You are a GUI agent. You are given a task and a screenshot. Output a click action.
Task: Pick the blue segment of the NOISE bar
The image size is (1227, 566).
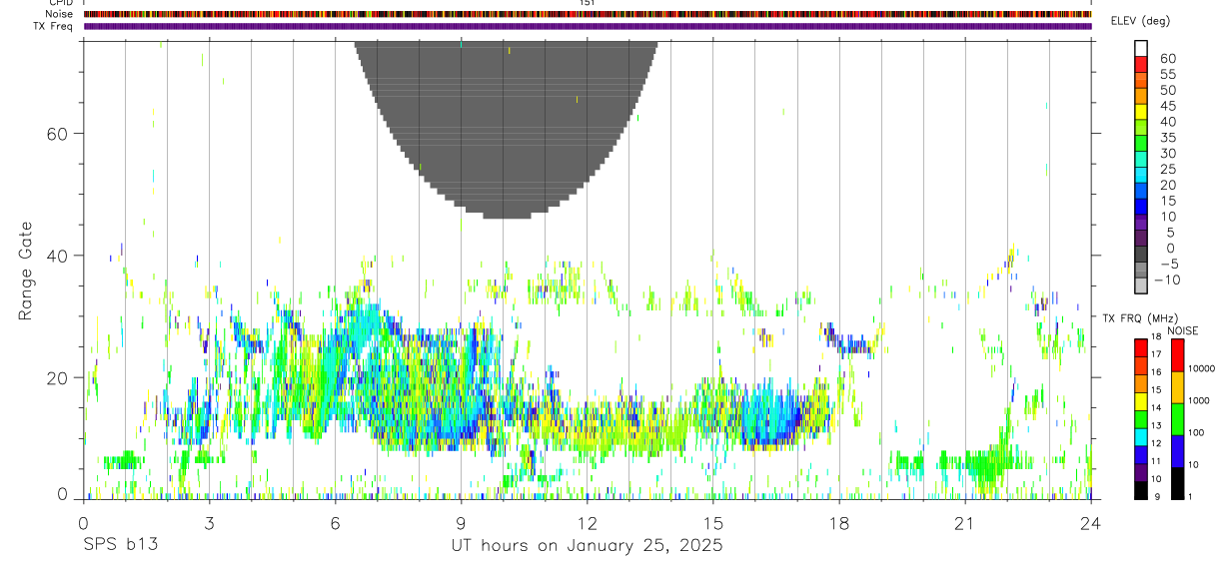point(1178,451)
